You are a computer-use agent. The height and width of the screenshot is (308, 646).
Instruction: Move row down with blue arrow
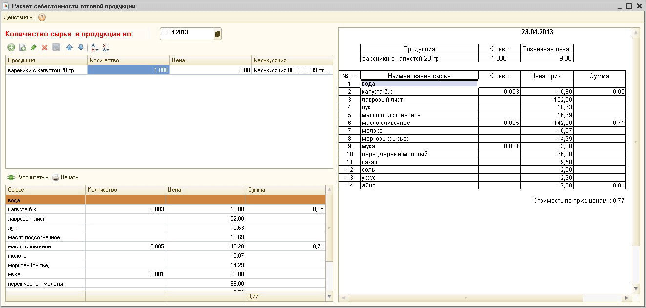point(81,47)
